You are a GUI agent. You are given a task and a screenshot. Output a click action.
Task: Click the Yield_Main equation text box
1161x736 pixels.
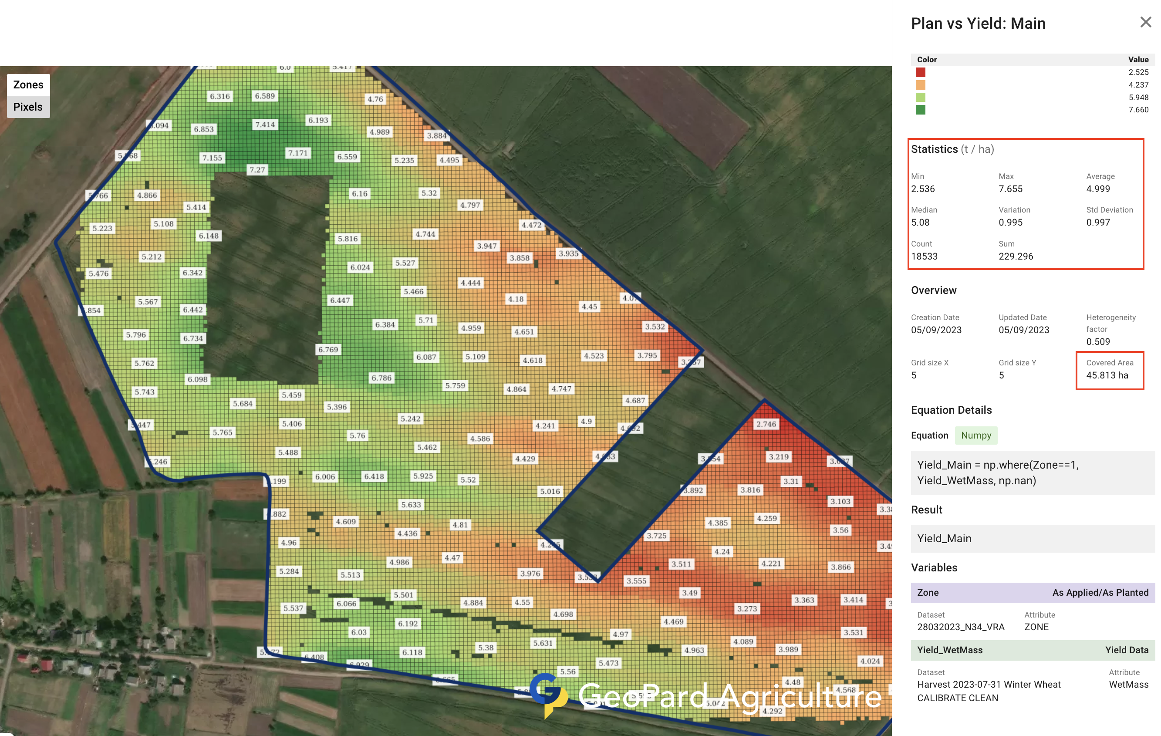[x=1032, y=472]
